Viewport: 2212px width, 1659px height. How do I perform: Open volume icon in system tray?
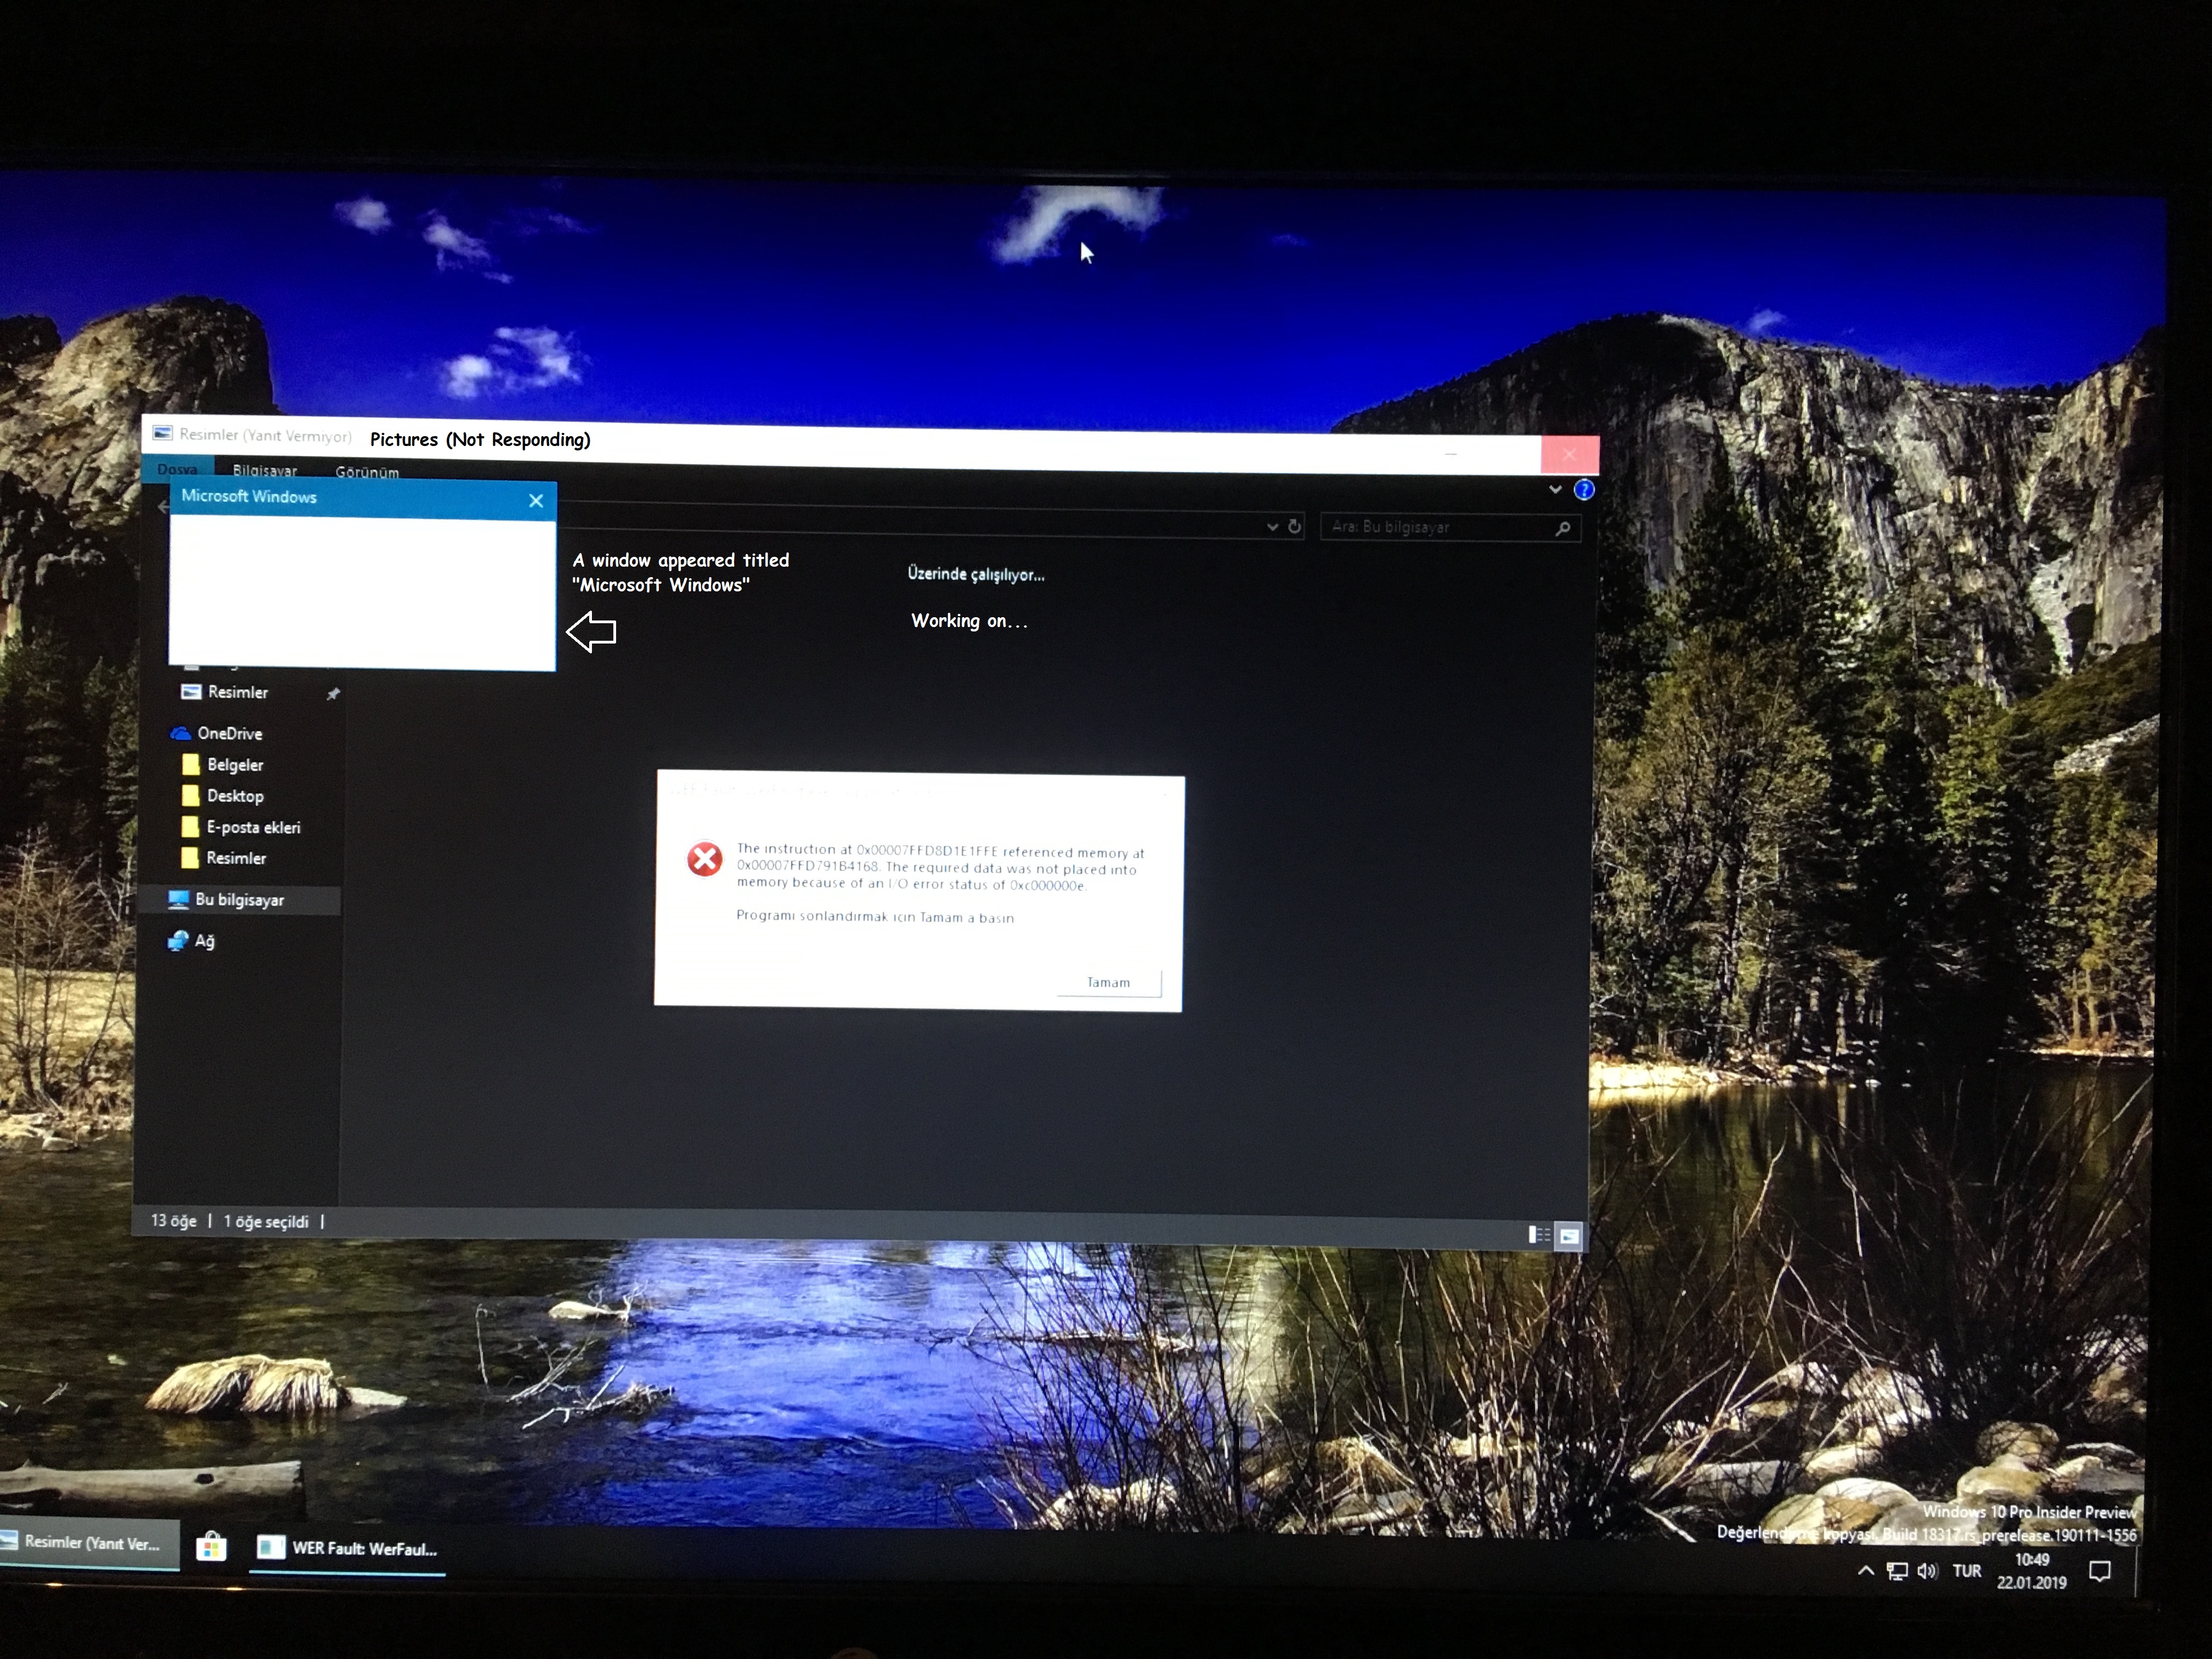[1927, 1571]
